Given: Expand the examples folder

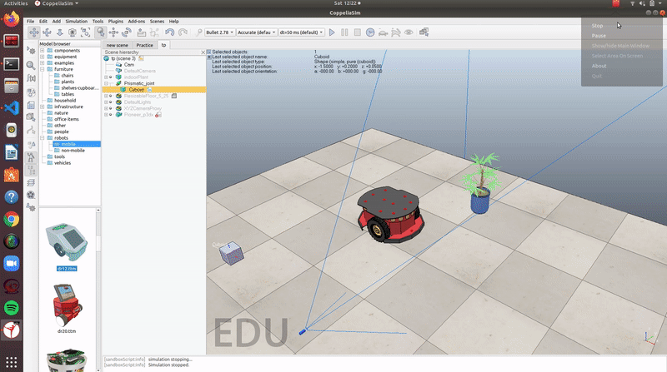Looking at the screenshot, I should point(43,63).
